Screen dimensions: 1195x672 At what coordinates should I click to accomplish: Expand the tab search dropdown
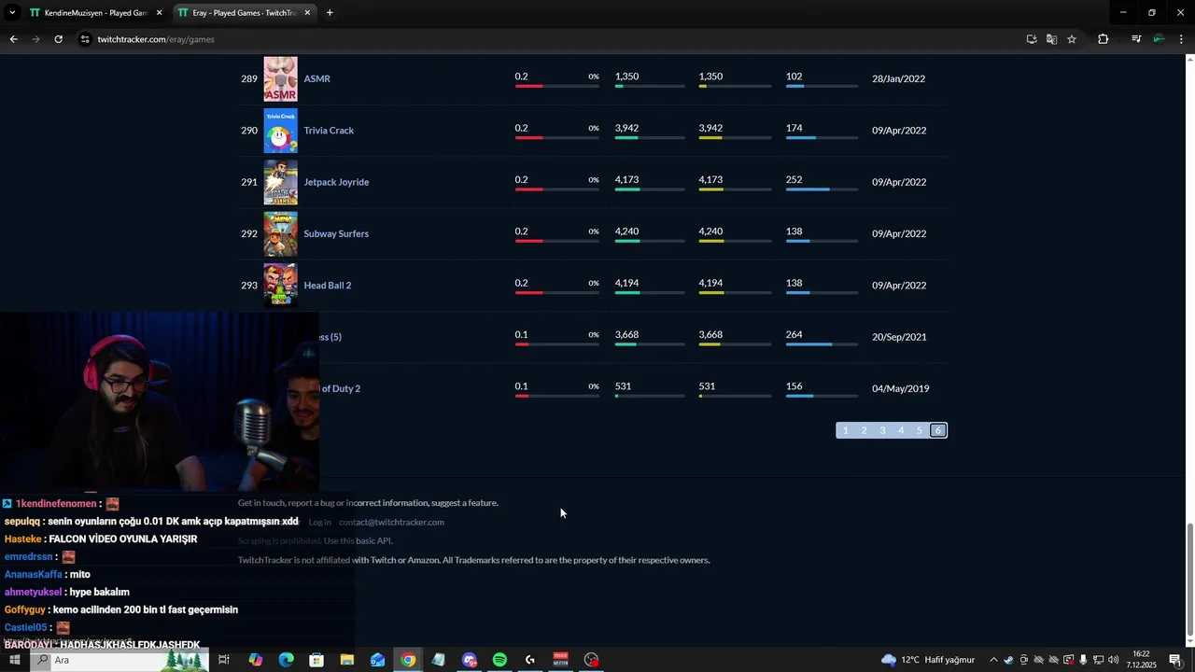[12, 13]
